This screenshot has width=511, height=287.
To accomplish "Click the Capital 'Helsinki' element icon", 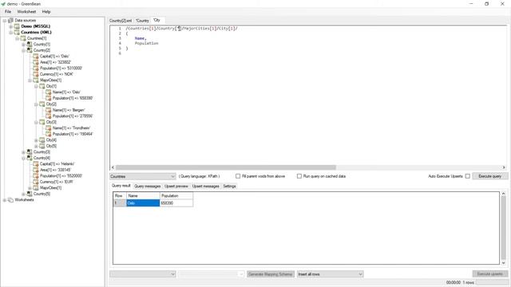I will (x=36, y=164).
